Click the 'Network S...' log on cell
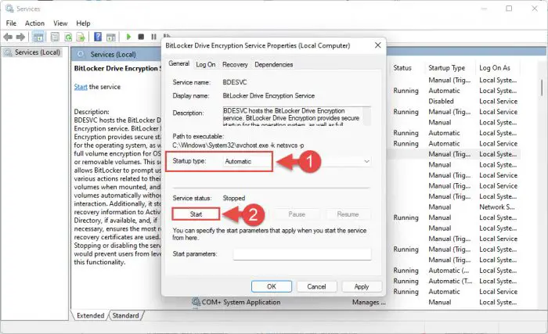 (497, 207)
